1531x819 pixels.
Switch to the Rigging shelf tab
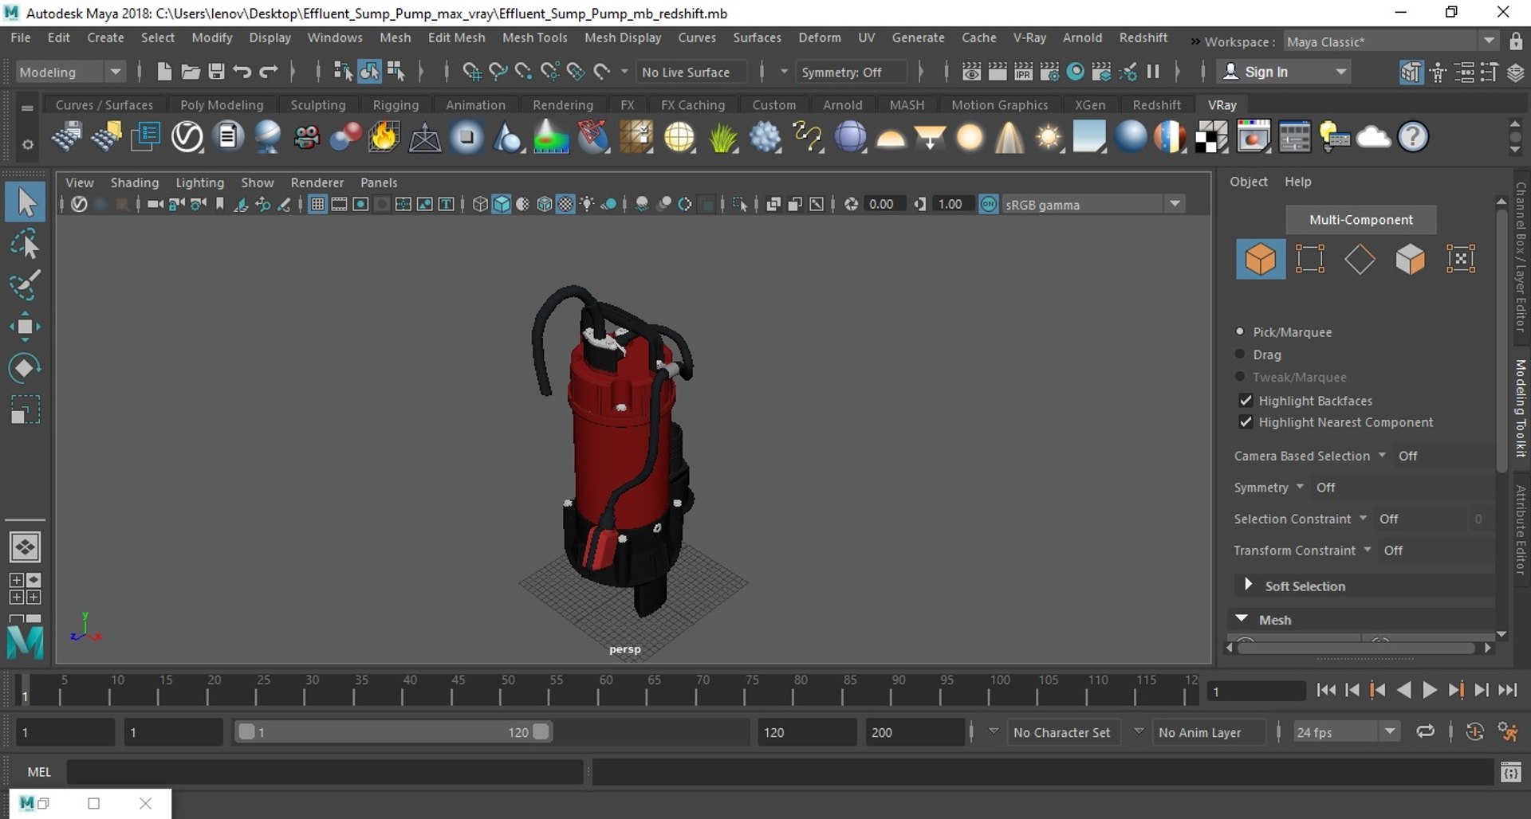click(x=395, y=105)
